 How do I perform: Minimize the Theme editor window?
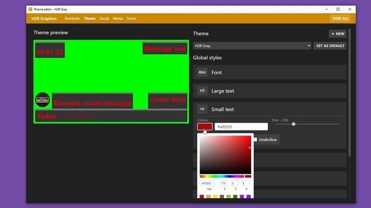point(326,9)
